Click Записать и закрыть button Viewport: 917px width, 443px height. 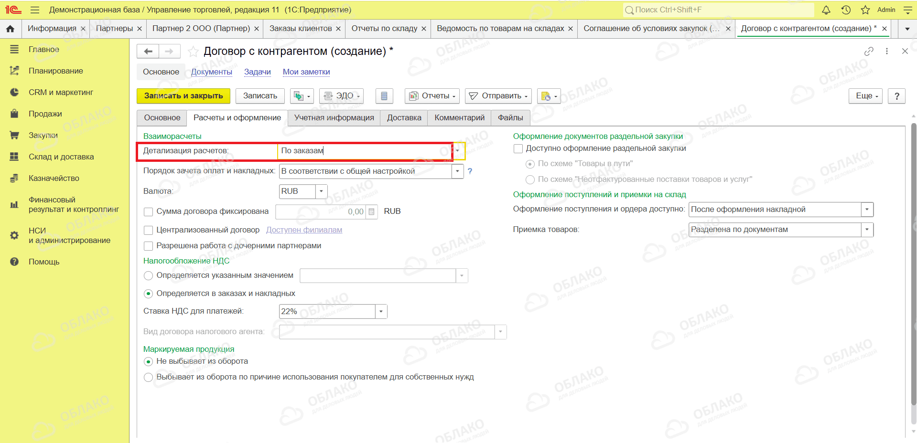(x=183, y=96)
